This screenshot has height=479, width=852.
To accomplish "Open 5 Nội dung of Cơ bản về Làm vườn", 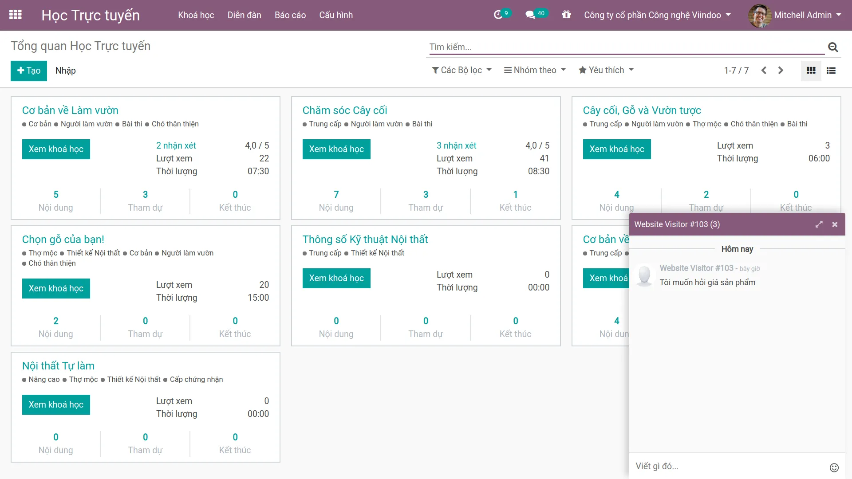I will coord(56,201).
